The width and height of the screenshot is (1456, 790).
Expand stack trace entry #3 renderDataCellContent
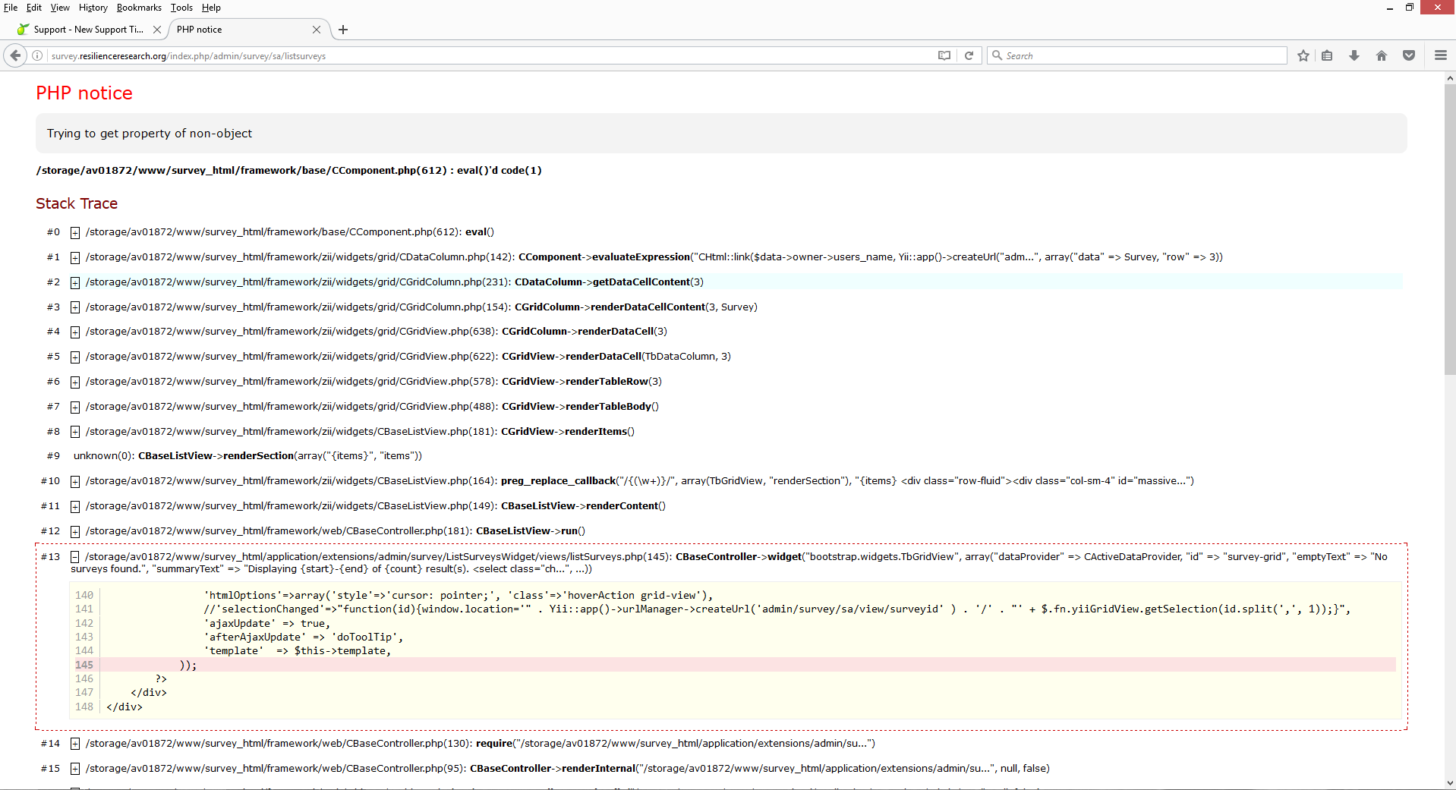(x=75, y=307)
